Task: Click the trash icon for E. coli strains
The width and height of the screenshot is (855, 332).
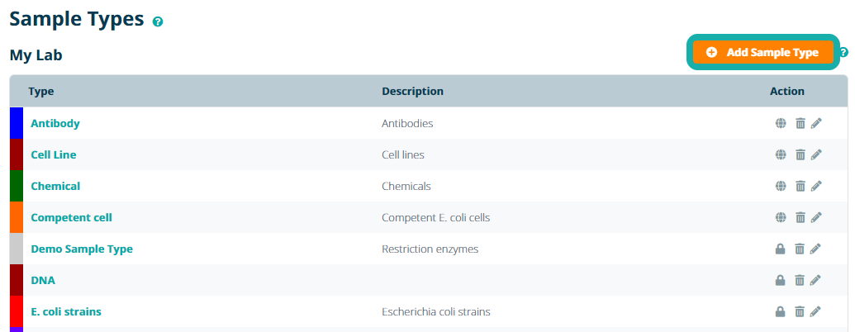Action: [800, 311]
